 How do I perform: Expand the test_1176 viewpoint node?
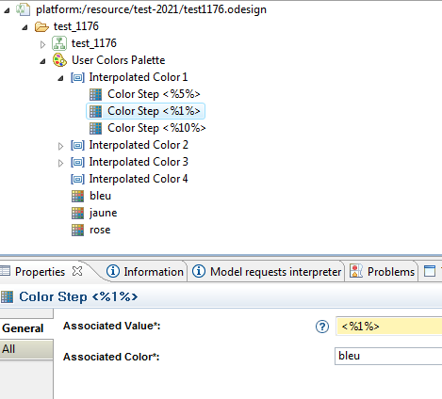[42, 44]
